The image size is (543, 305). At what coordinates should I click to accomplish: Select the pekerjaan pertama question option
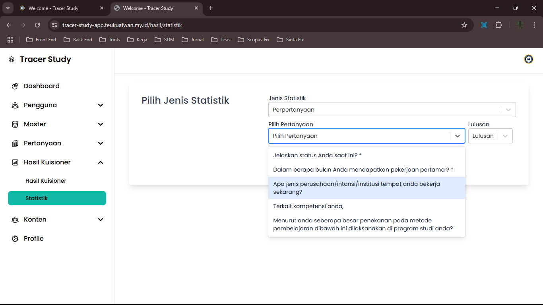coord(363,170)
